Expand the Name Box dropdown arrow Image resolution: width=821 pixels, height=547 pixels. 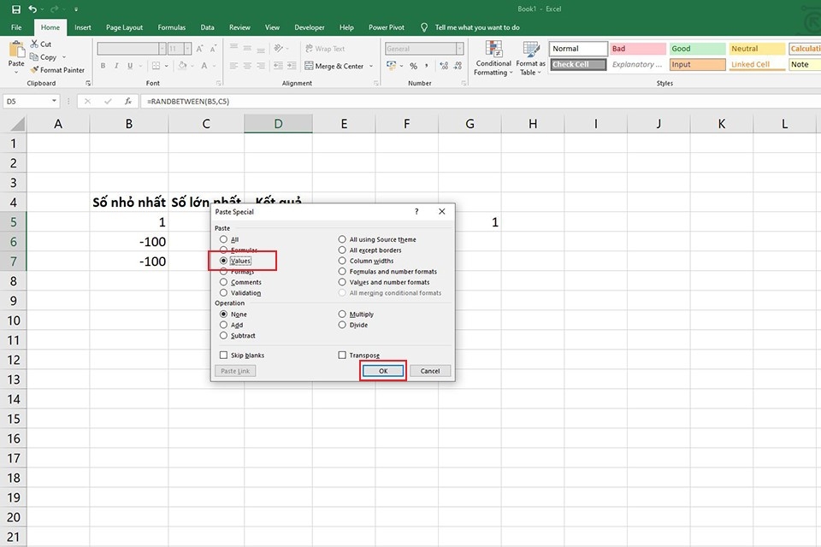click(54, 101)
